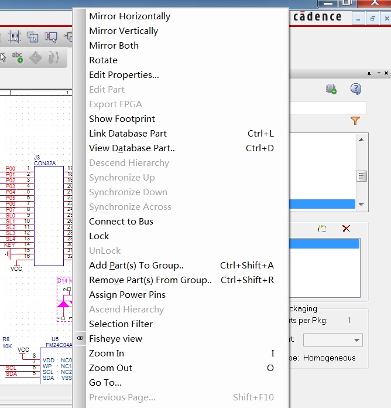391x408 pixels.
Task: Select Assign Power Pins entry
Action: coord(127,294)
